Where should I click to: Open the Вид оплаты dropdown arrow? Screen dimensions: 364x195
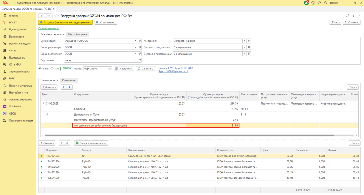135,60
